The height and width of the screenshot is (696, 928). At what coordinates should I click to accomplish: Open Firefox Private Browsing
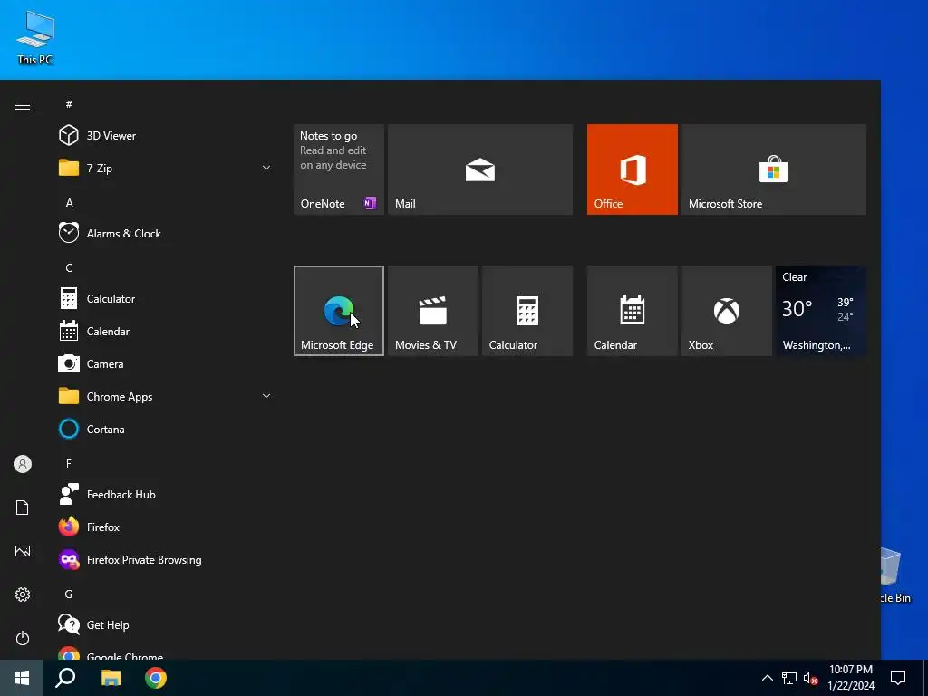[x=163, y=560]
